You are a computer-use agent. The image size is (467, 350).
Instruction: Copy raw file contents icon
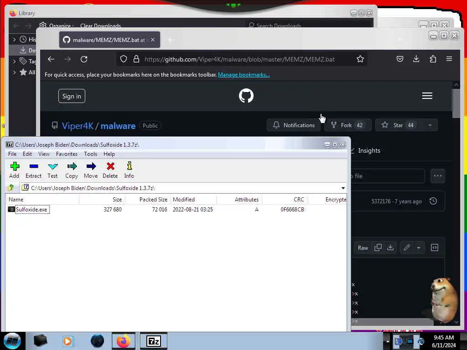tap(378, 247)
